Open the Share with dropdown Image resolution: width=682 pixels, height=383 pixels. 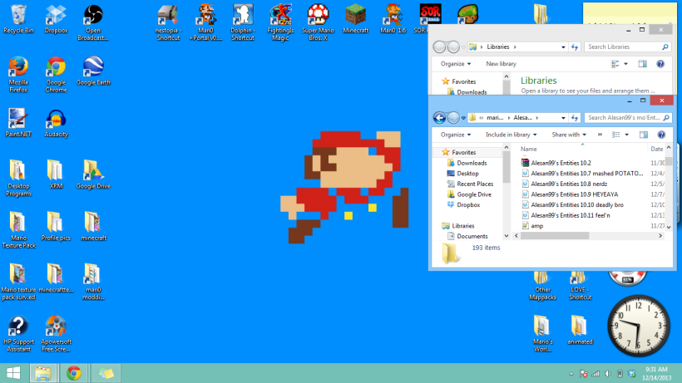569,135
